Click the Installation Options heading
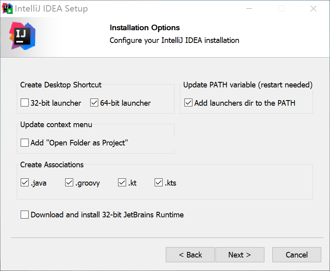Viewport: 330px width, 271px height. (x=145, y=28)
